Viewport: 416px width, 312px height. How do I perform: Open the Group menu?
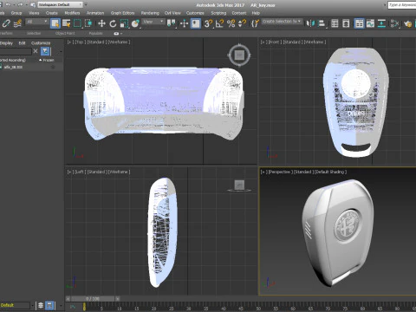(16, 13)
